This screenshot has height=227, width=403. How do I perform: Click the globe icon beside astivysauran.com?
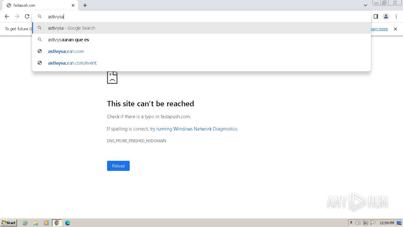[x=40, y=51]
